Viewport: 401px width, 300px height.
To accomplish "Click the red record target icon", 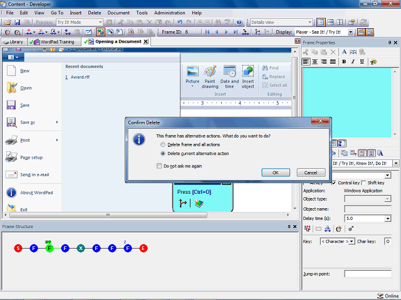I will pos(8,32).
